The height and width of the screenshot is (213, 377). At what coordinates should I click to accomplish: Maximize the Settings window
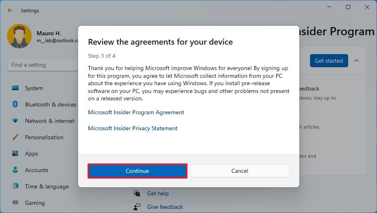(x=348, y=7)
